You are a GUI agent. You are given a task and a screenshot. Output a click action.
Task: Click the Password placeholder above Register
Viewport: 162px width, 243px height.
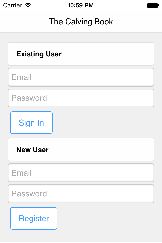(29, 194)
